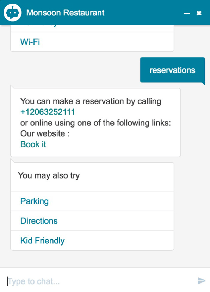Select the Wi-Fi suggestion
This screenshot has width=210, height=292.
92,42
